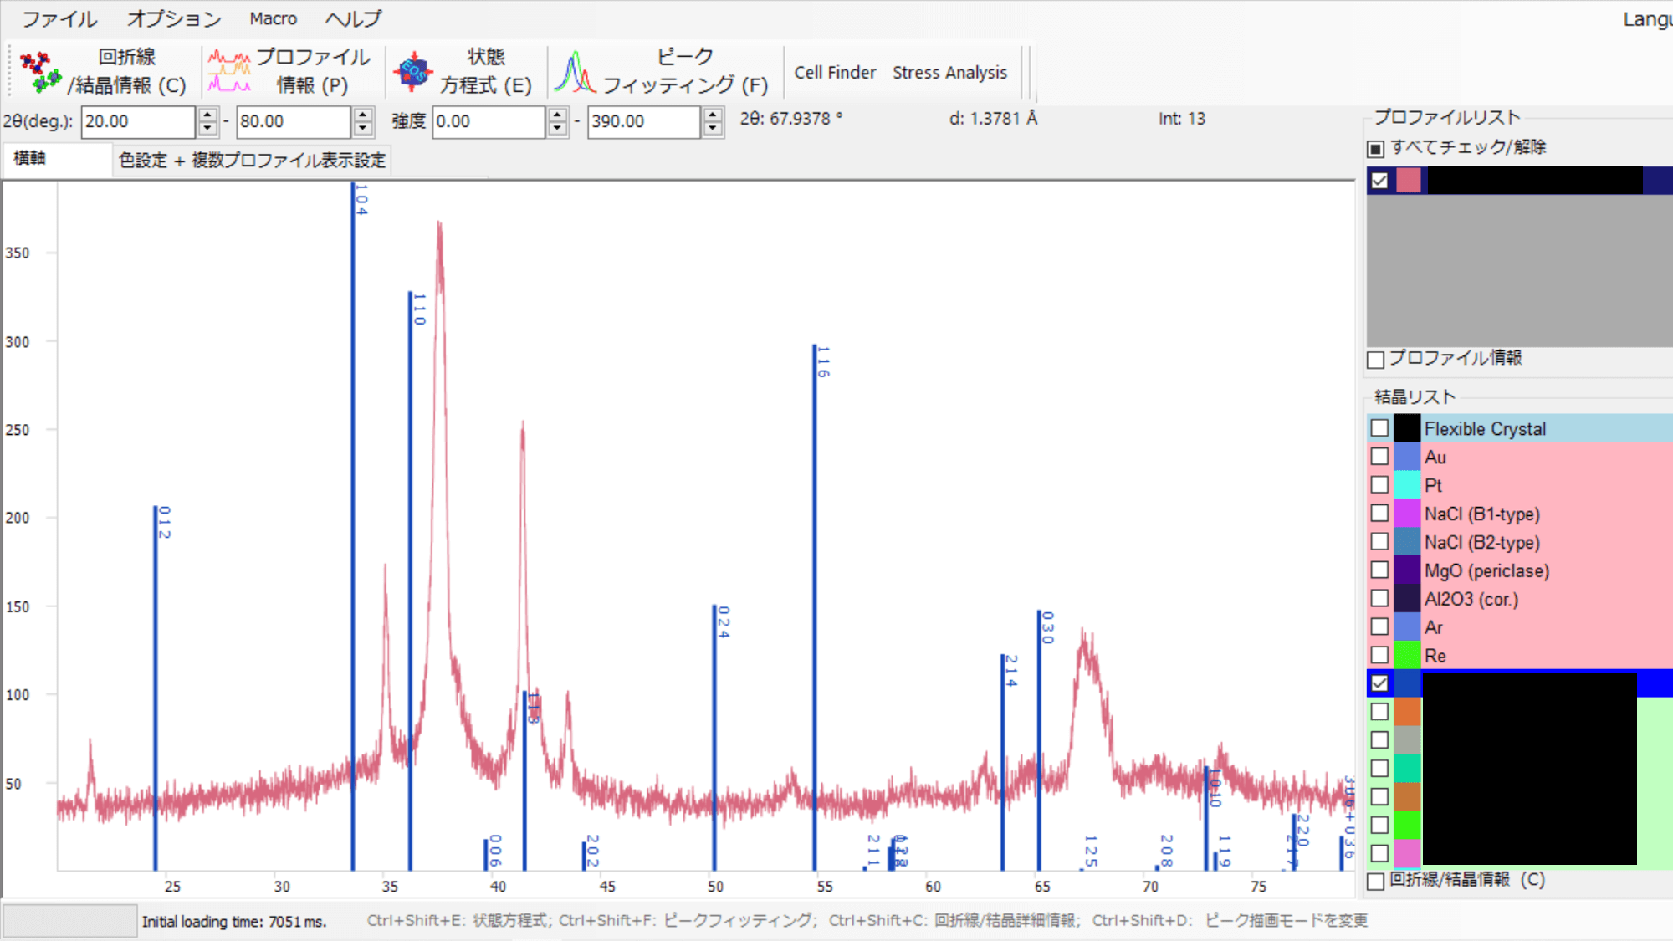Image resolution: width=1673 pixels, height=941 pixels.
Task: Check the Re crystal checkbox
Action: point(1379,655)
